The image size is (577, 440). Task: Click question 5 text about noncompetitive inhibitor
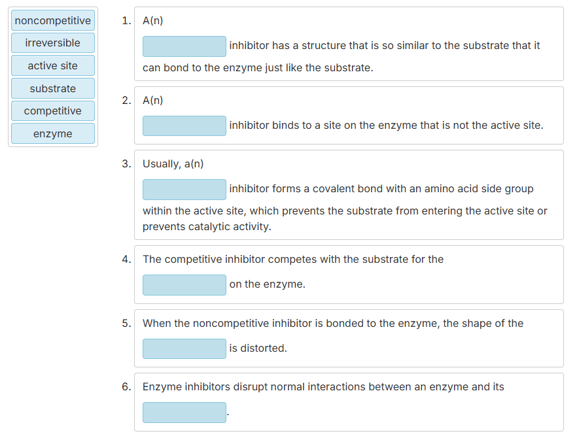point(333,324)
